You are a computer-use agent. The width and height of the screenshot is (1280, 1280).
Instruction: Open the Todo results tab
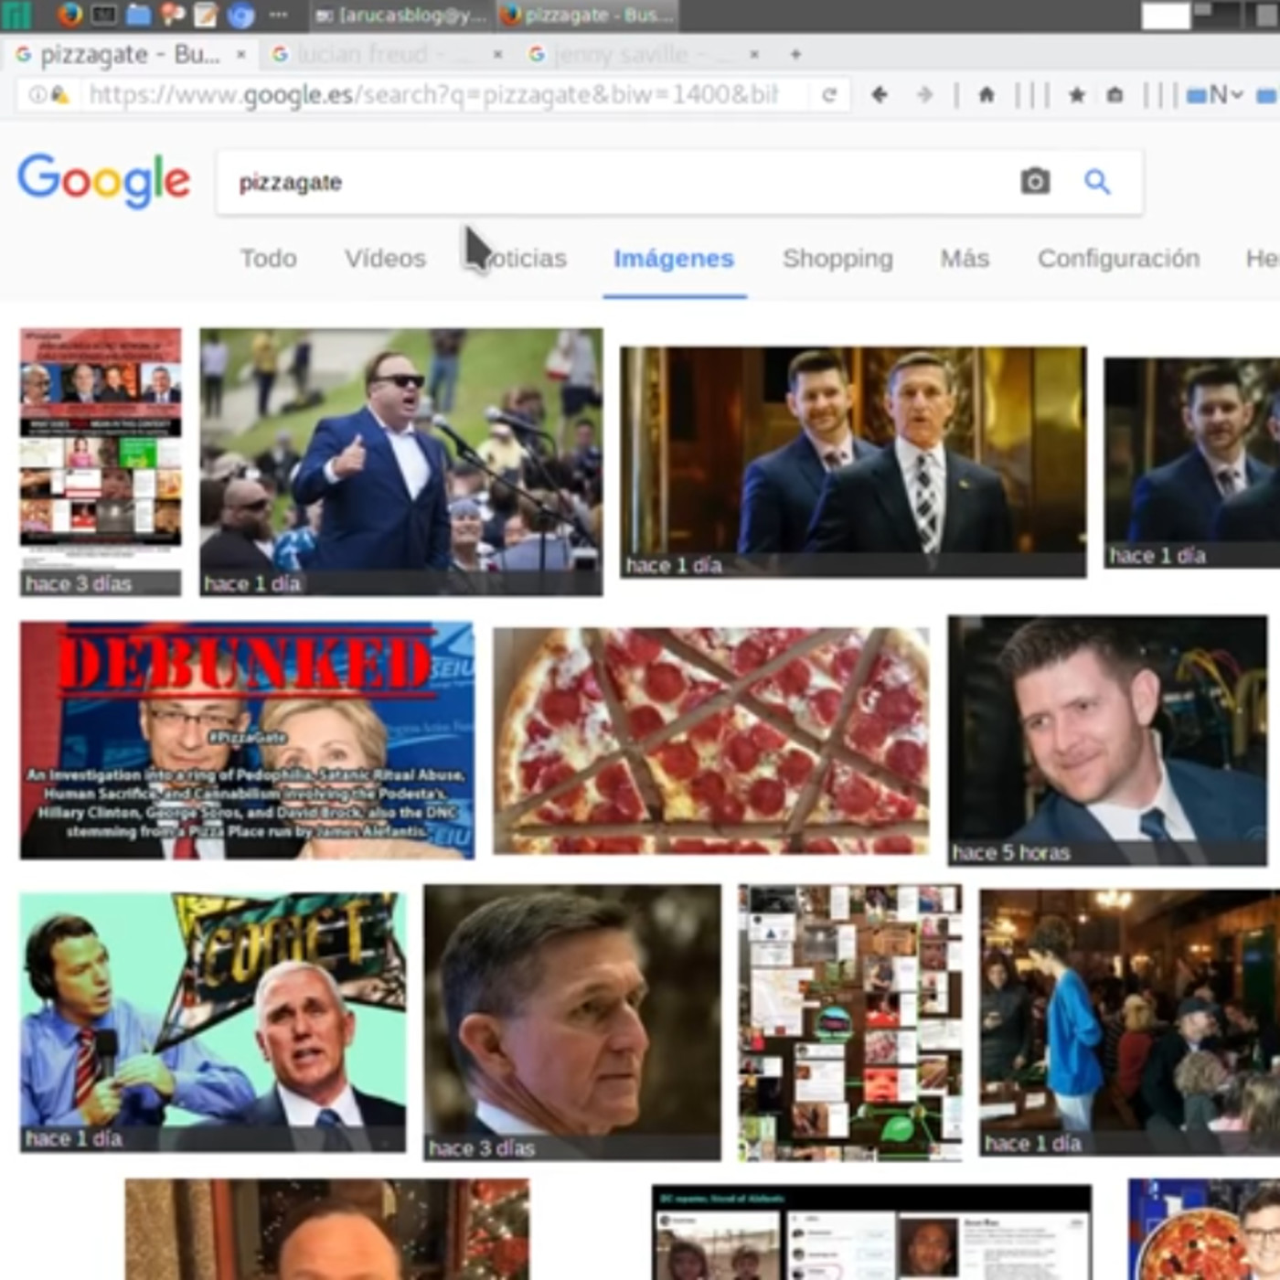pos(268,259)
